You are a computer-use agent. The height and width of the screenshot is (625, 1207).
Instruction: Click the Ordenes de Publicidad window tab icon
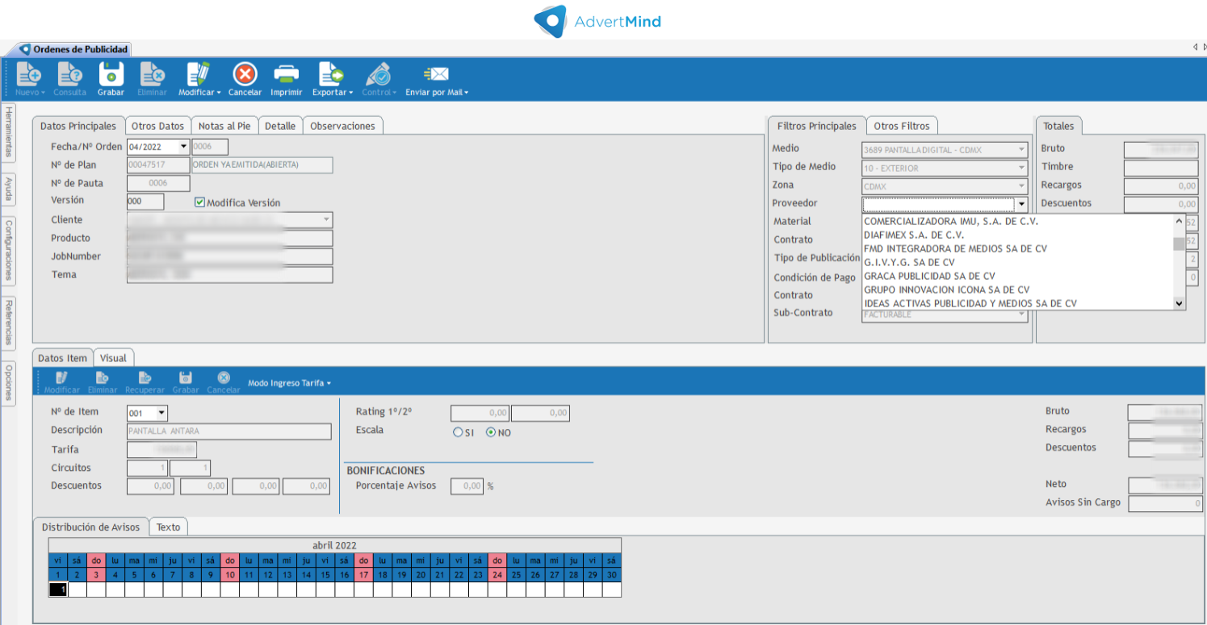coord(25,49)
